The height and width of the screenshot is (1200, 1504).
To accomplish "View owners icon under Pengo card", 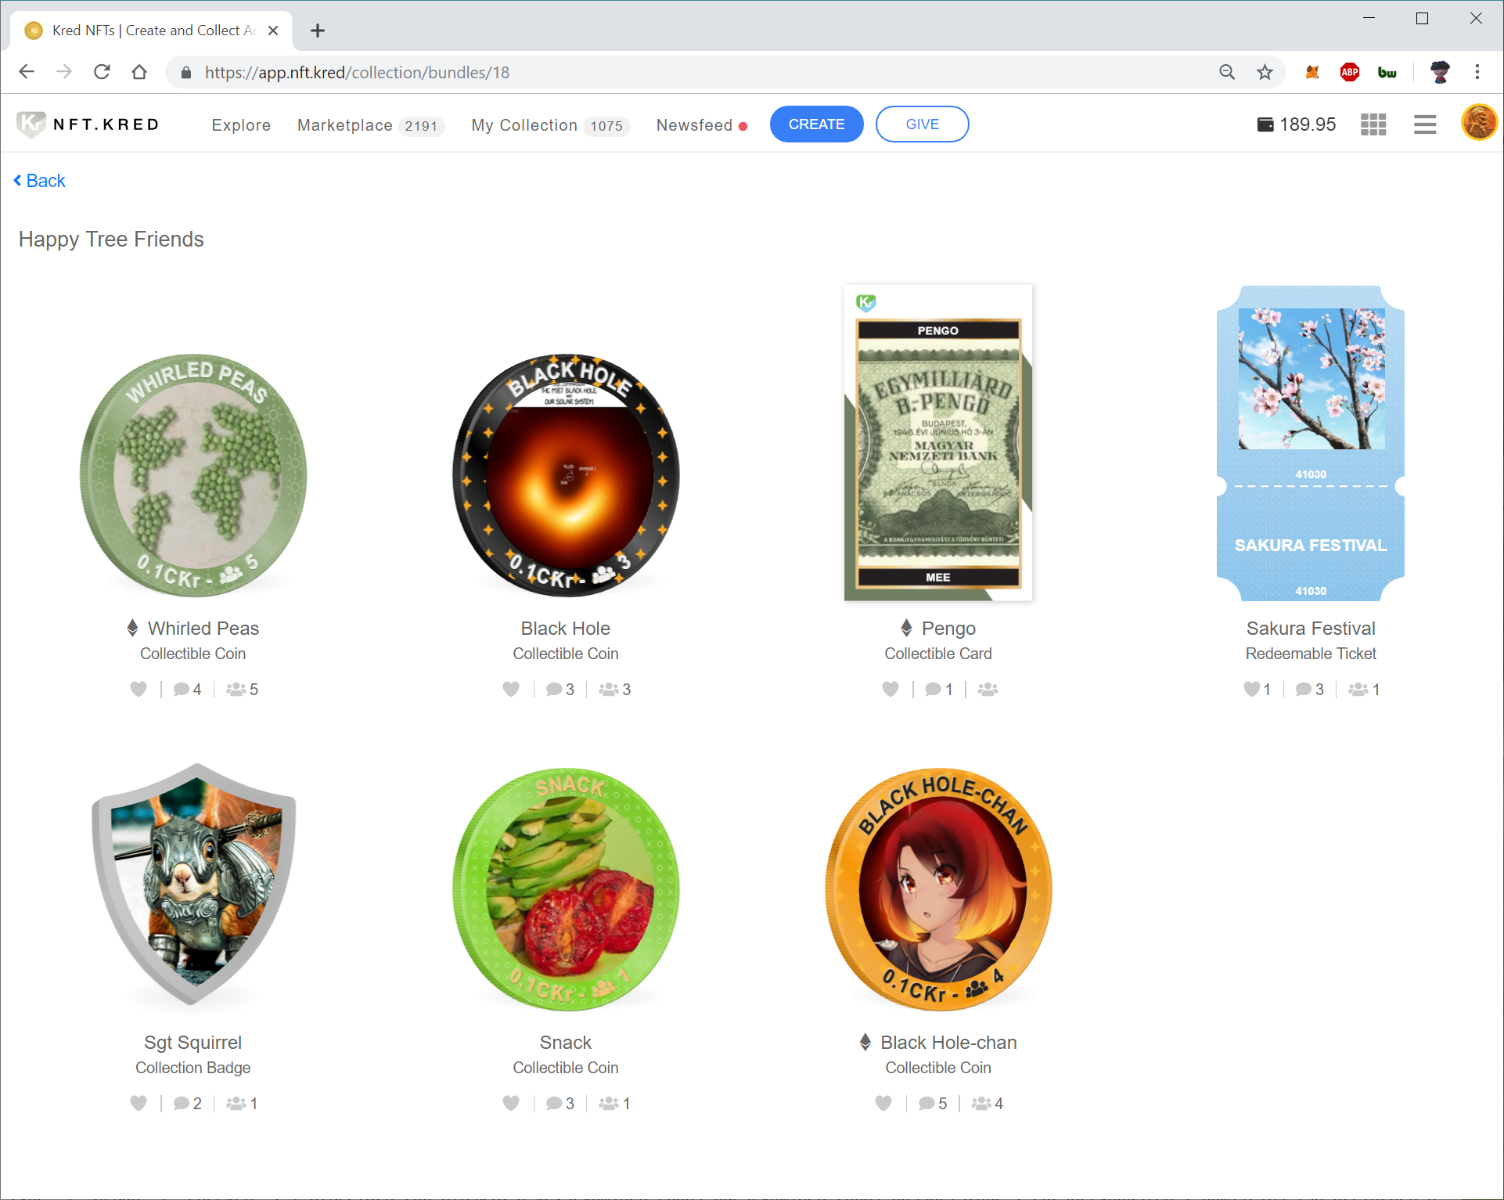I will pyautogui.click(x=988, y=689).
